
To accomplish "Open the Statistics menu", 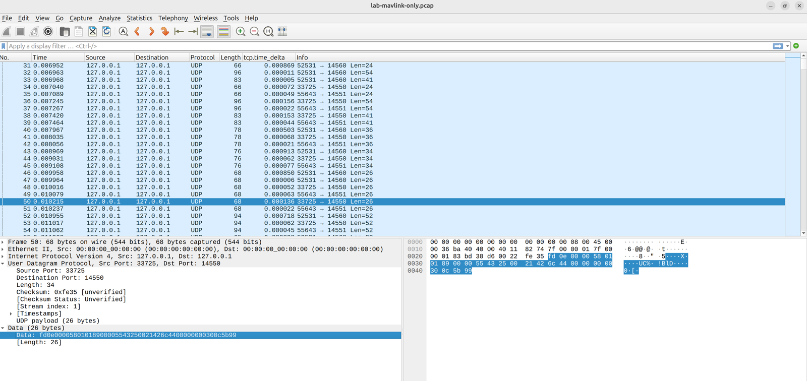I will 139,18.
